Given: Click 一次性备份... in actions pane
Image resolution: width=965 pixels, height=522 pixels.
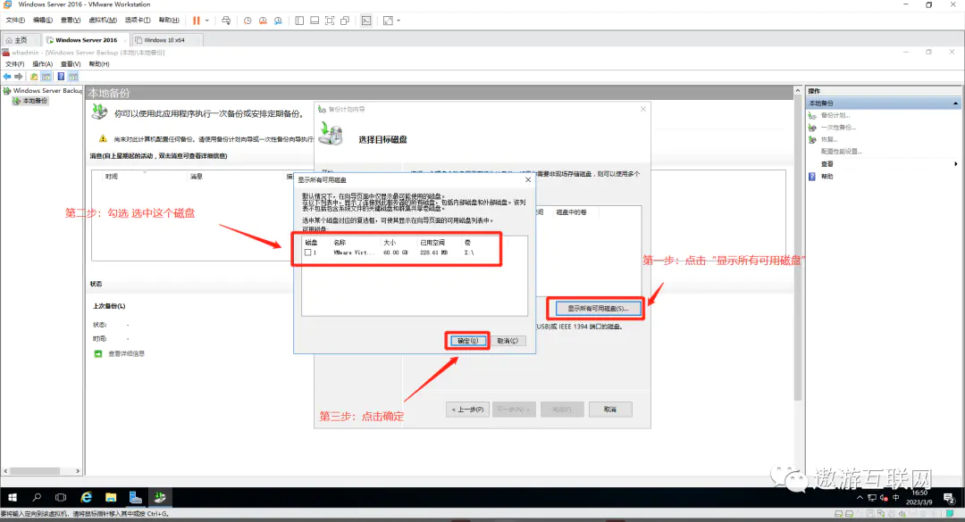Looking at the screenshot, I should pyautogui.click(x=838, y=128).
